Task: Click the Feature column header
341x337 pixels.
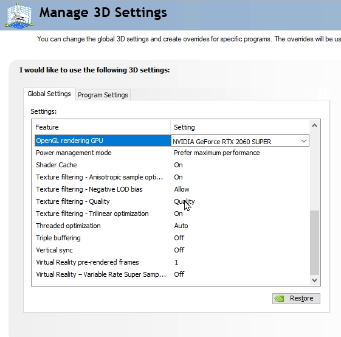Action: click(101, 127)
